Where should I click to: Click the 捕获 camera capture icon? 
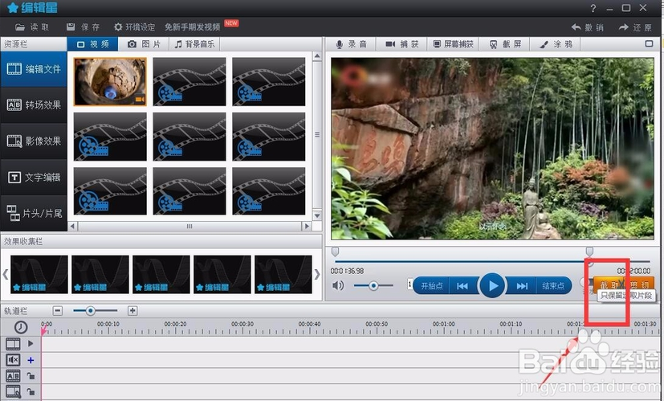pyautogui.click(x=390, y=44)
